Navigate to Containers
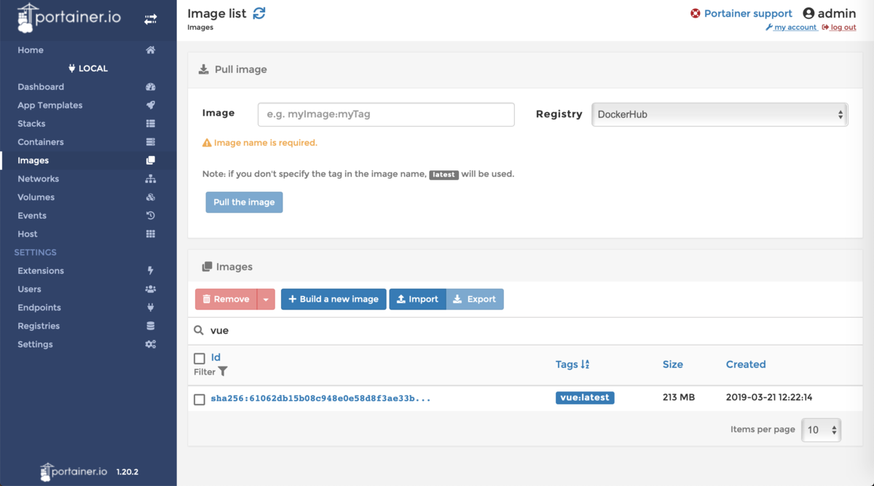874x486 pixels. point(41,142)
